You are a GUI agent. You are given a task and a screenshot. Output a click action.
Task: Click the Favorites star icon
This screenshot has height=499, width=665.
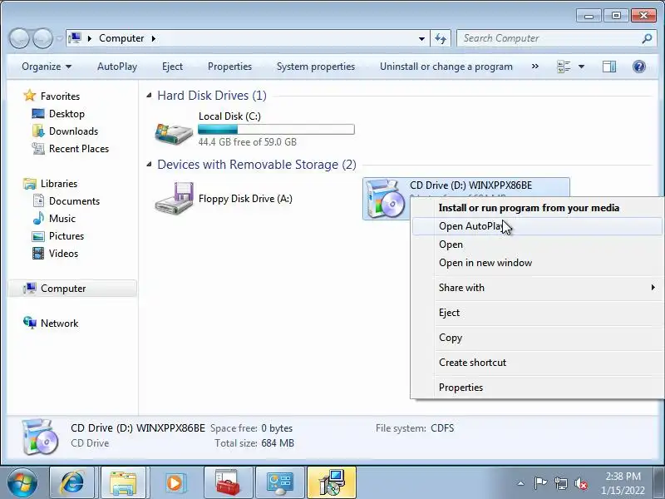[x=29, y=96]
